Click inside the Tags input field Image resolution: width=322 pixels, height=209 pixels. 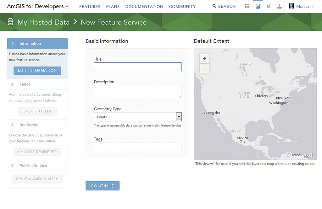point(138,147)
